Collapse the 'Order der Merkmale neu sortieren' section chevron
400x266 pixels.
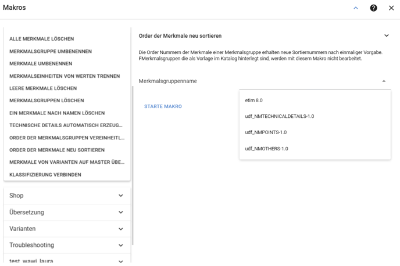[x=387, y=35]
